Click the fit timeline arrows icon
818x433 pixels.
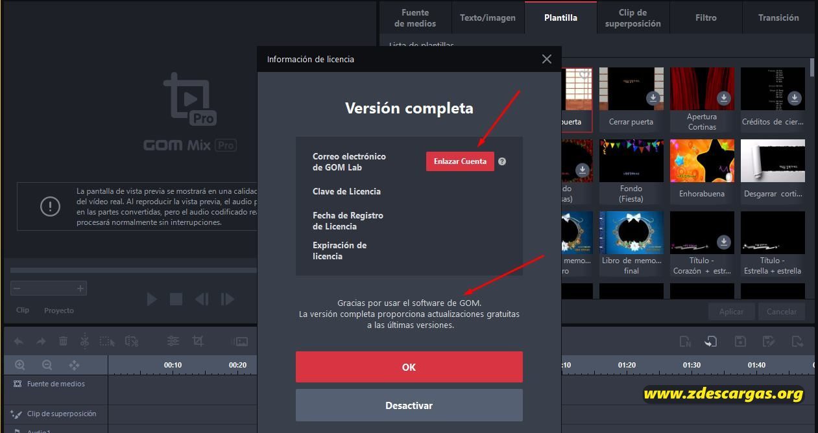click(74, 365)
